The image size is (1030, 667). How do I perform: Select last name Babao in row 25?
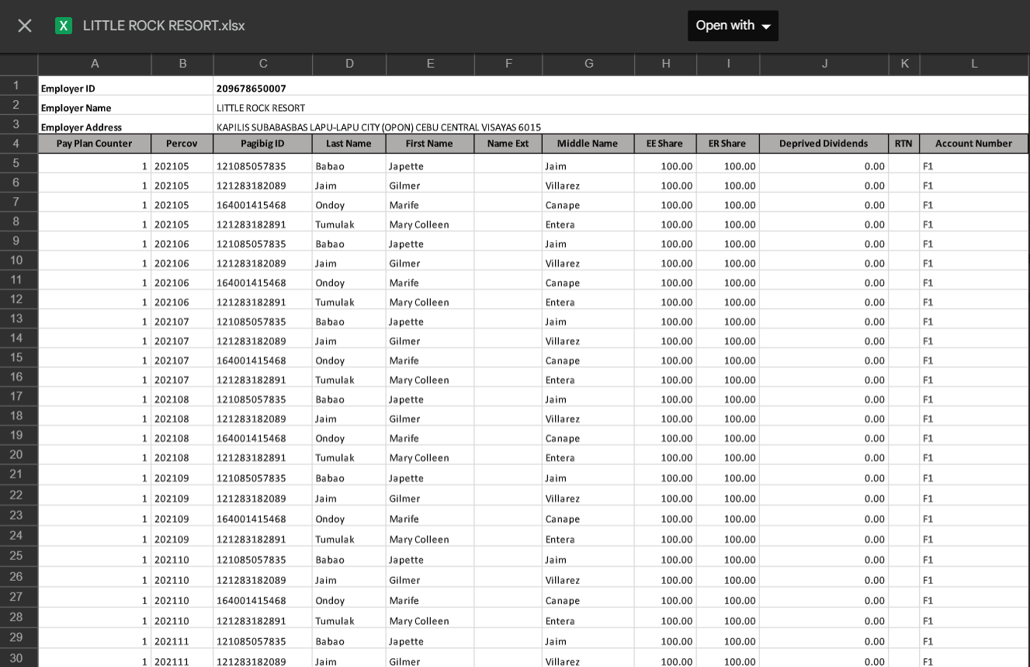tap(349, 557)
